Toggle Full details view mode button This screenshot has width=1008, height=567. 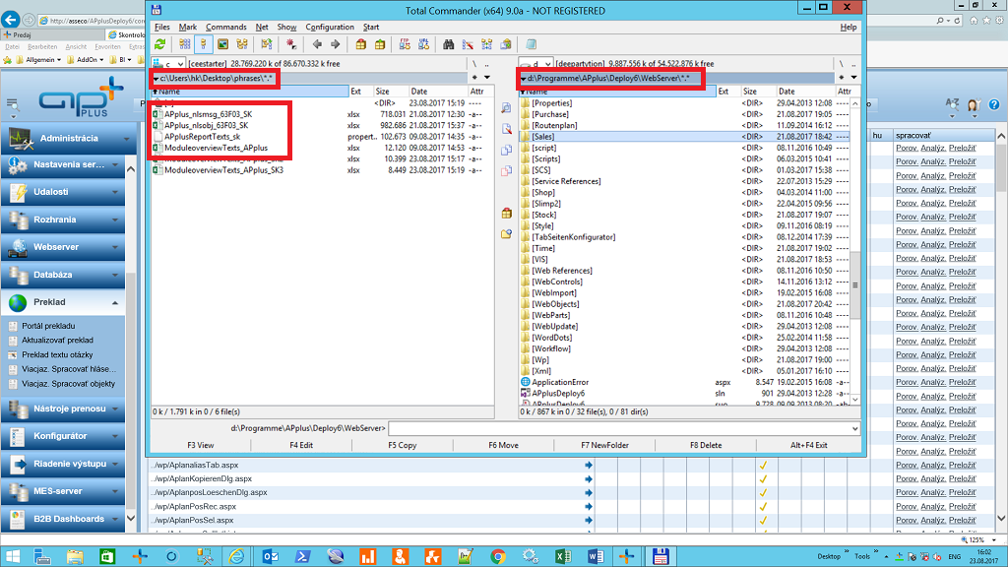click(x=203, y=44)
